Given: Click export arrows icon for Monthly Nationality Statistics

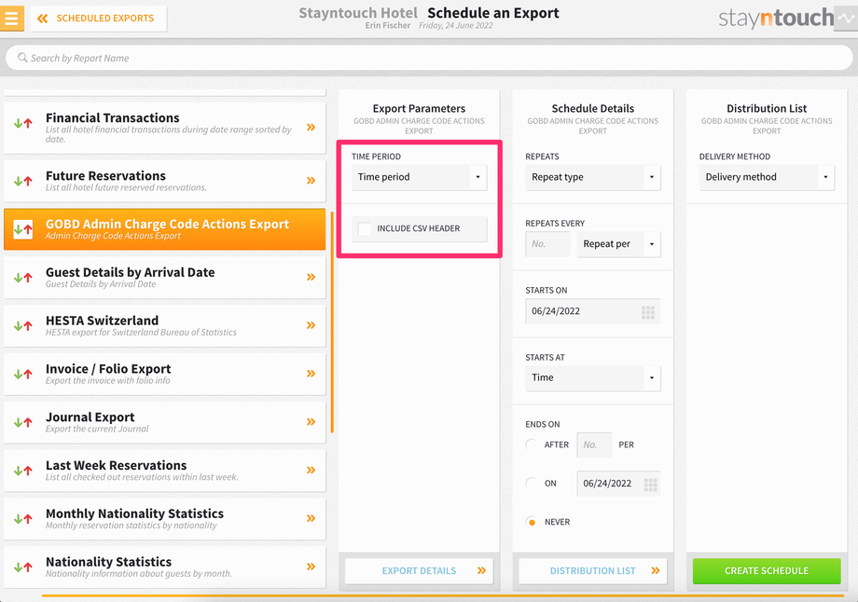Looking at the screenshot, I should click(23, 518).
